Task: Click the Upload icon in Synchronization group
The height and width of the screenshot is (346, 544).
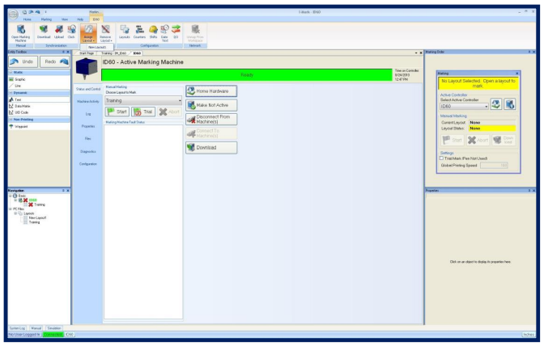Action: pos(58,29)
